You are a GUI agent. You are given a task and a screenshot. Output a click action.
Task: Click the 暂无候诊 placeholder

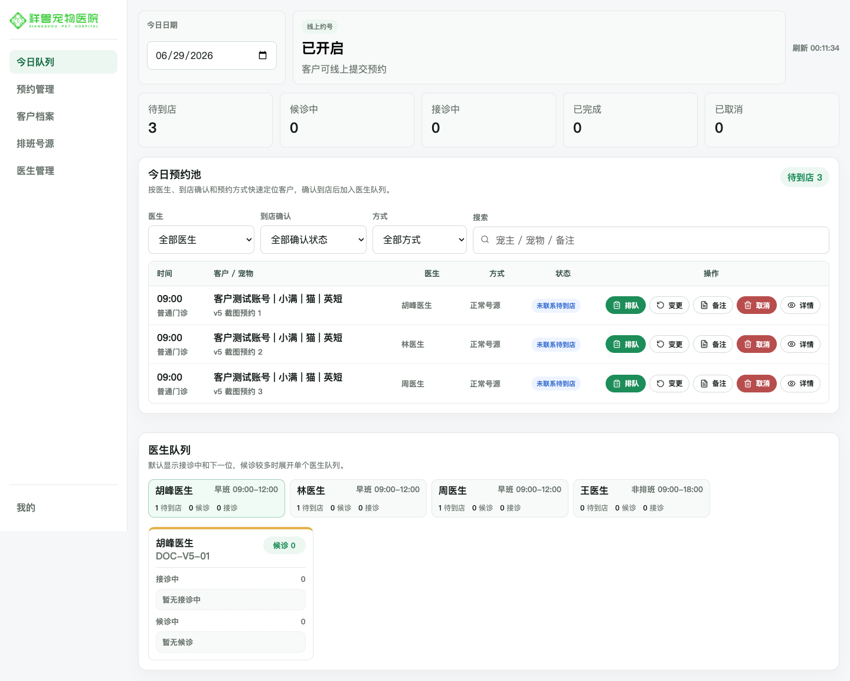(231, 642)
